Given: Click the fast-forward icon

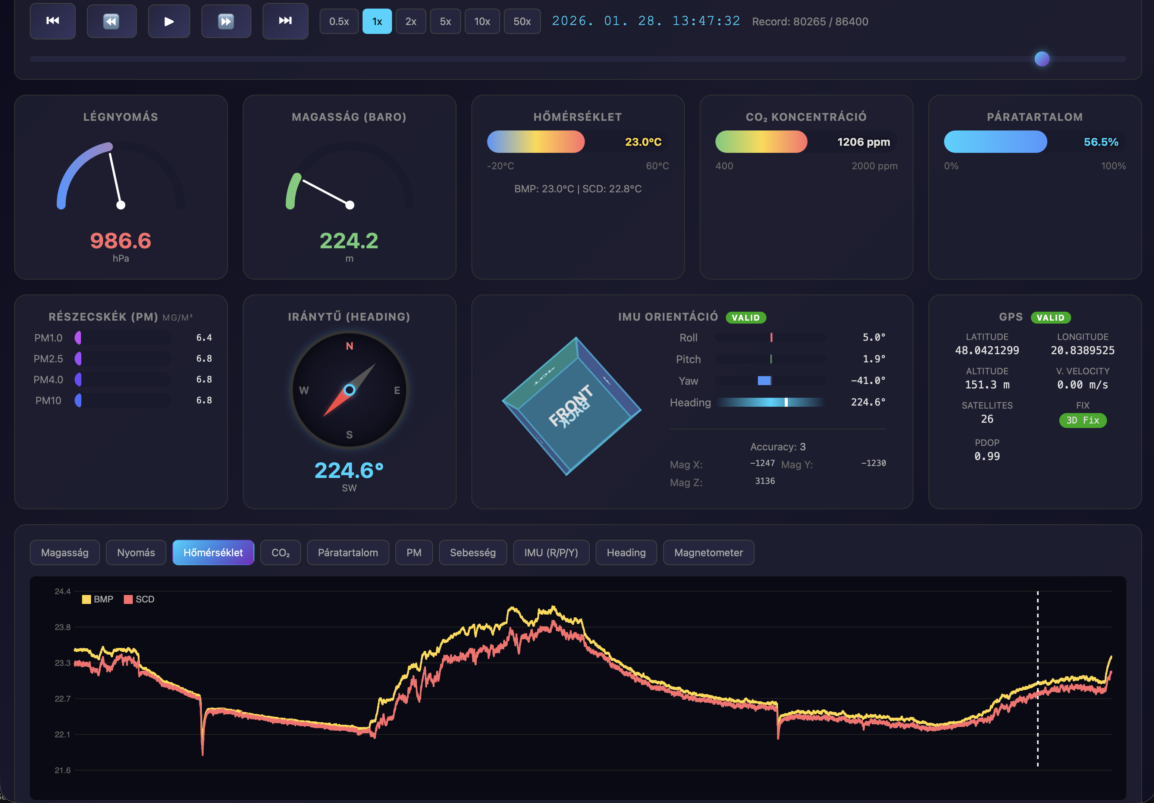Looking at the screenshot, I should 226,21.
